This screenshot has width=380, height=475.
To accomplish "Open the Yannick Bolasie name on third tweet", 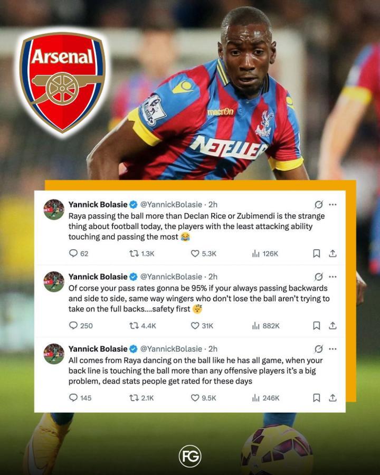I will (98, 349).
